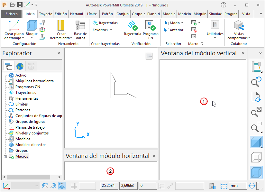The height and width of the screenshot is (192, 265).
Task: Select Programas CN in Explorer tree
Action: 28,87
